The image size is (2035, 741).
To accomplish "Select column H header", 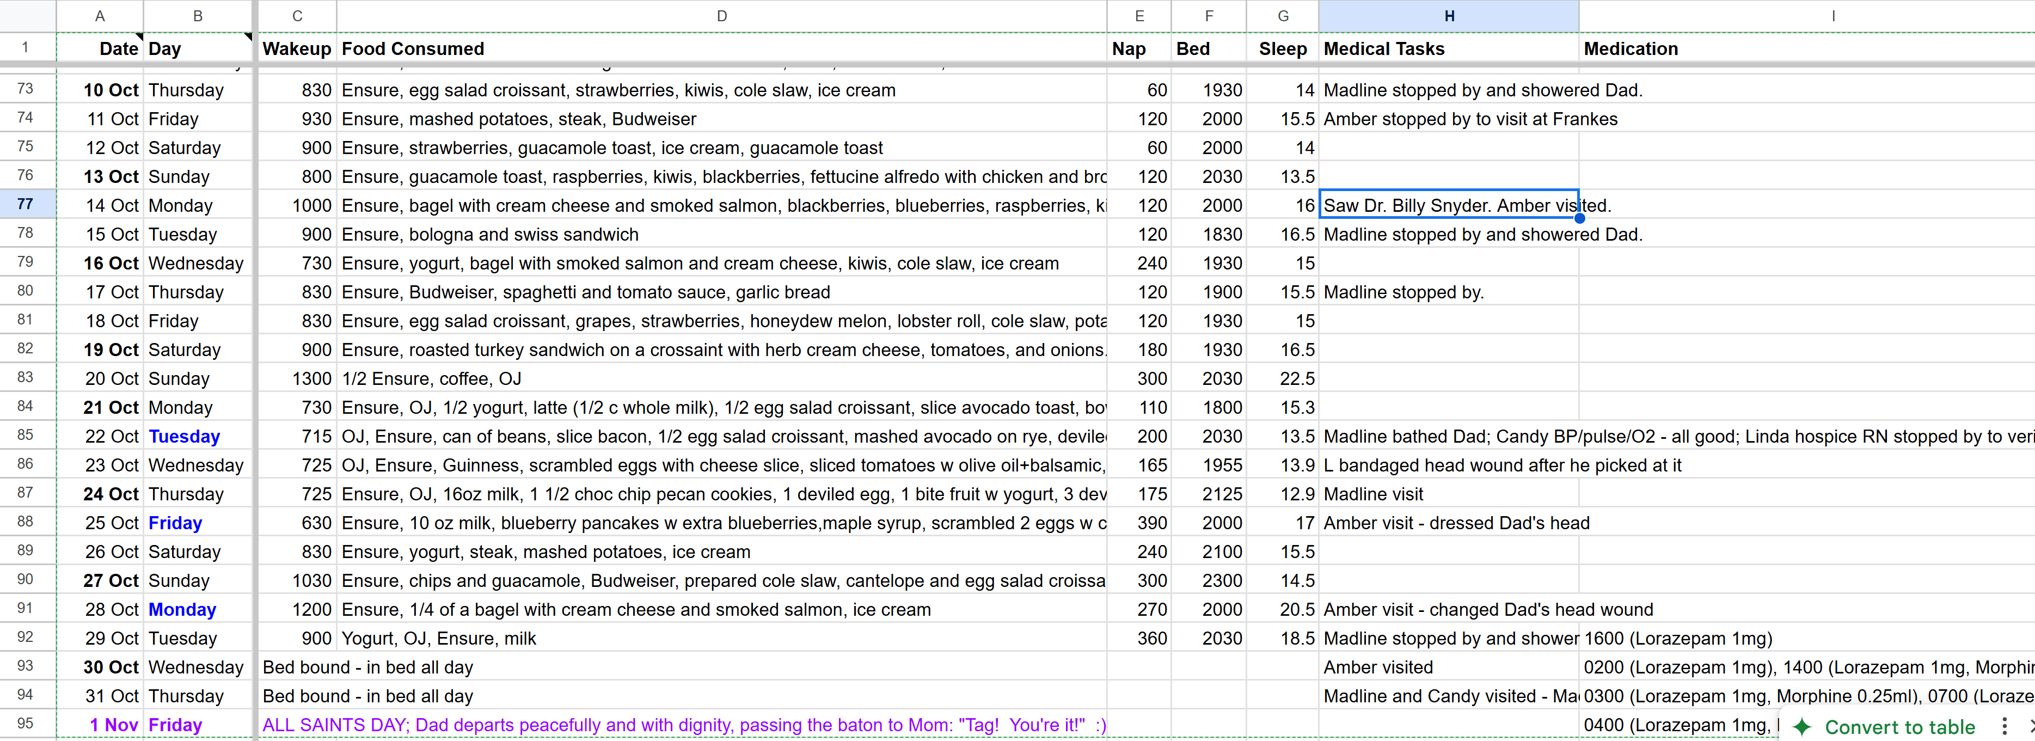I will tap(1449, 16).
